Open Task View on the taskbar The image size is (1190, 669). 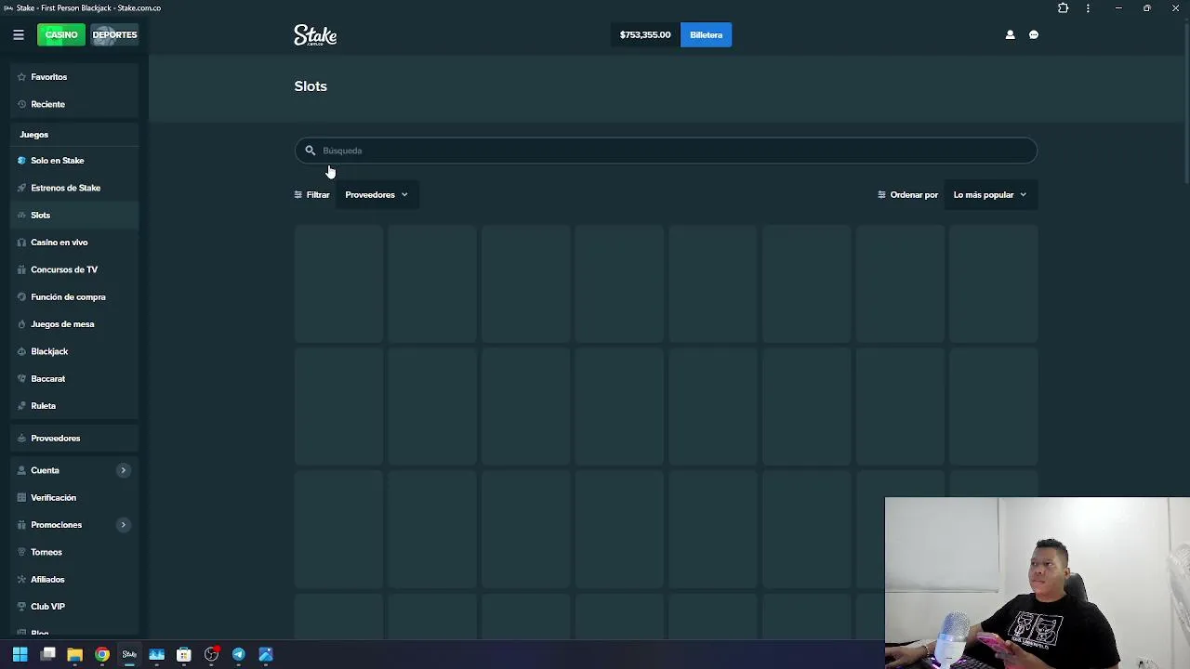coord(48,654)
